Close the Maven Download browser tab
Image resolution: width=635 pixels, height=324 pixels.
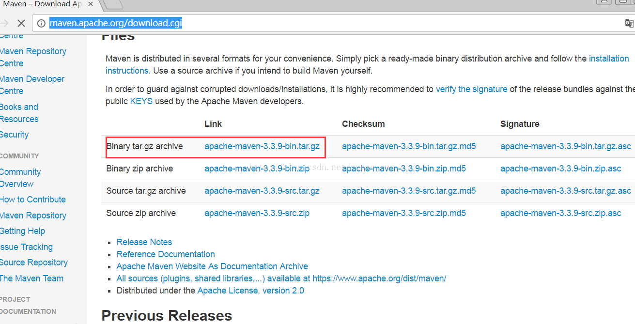click(x=91, y=4)
